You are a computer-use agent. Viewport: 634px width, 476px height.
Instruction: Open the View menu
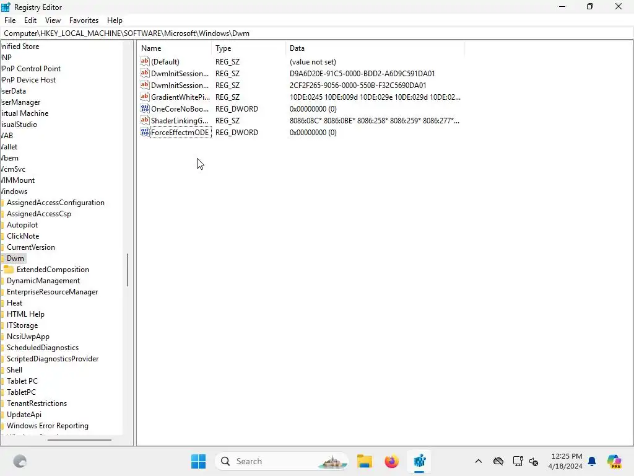[53, 20]
